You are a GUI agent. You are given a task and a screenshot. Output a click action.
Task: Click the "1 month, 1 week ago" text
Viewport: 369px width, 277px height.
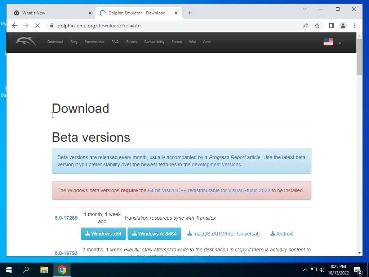pyautogui.click(x=102, y=218)
